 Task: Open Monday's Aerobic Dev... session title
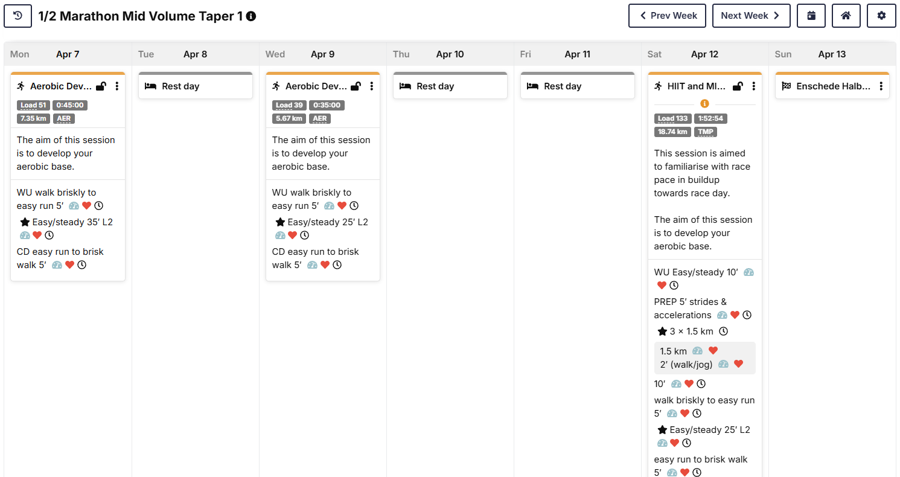[61, 86]
